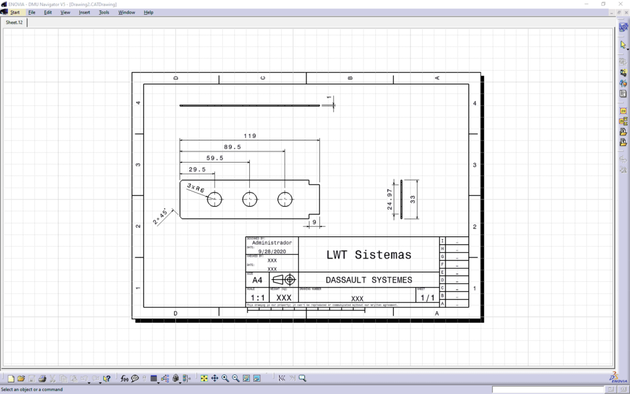Pick the Select arrow tool on right toolbar
Image resolution: width=630 pixels, height=394 pixels.
coord(622,44)
